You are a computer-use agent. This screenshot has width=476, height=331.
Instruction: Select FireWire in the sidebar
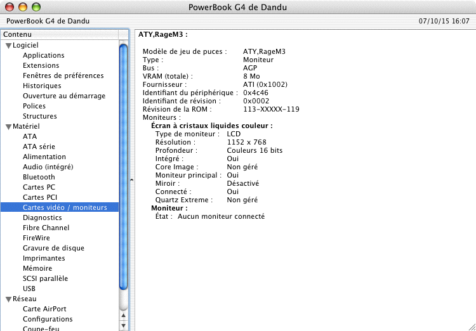36,238
